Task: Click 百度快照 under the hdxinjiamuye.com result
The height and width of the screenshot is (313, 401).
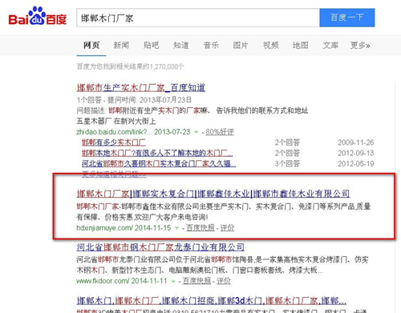Action: [x=200, y=227]
